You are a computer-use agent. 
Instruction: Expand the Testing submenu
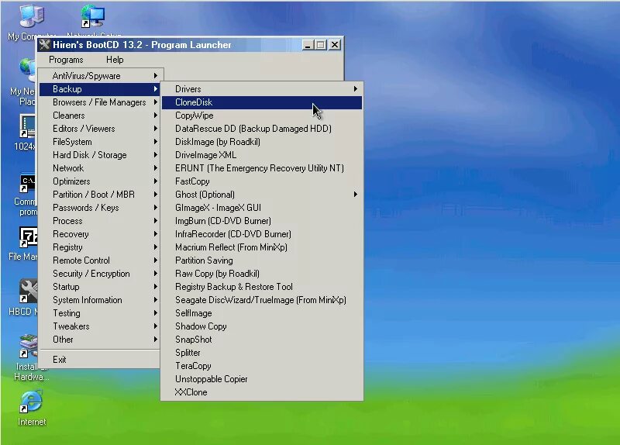coord(101,313)
